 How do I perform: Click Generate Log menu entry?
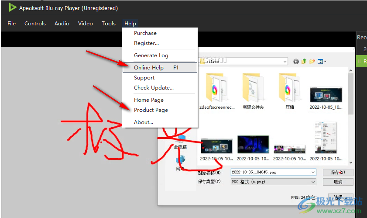click(x=160, y=55)
